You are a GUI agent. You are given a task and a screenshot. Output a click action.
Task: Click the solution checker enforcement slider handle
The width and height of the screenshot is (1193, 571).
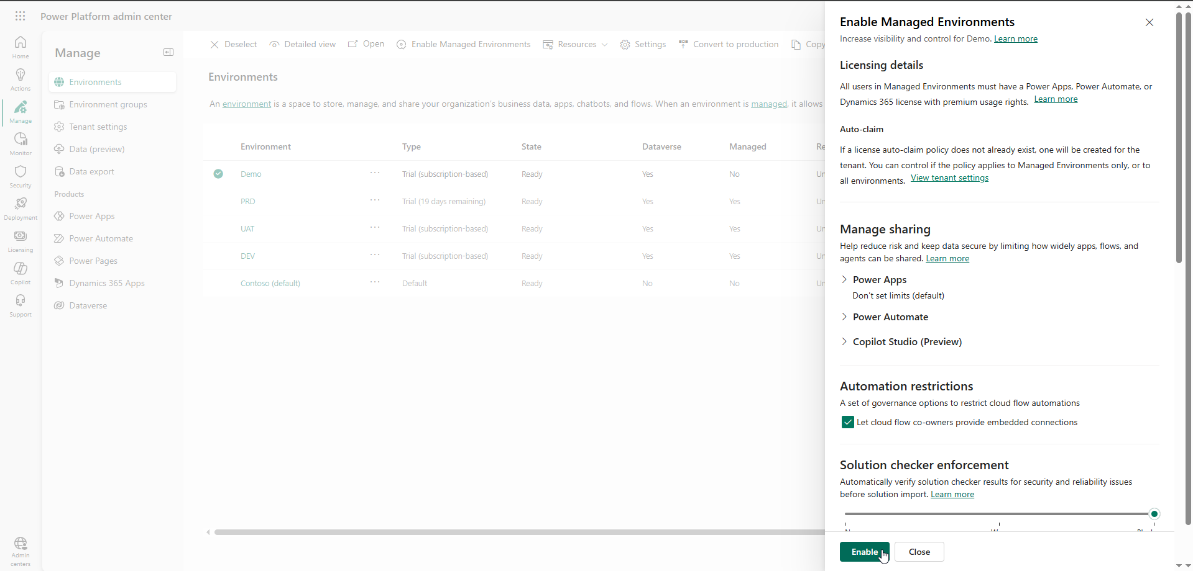pos(1154,514)
